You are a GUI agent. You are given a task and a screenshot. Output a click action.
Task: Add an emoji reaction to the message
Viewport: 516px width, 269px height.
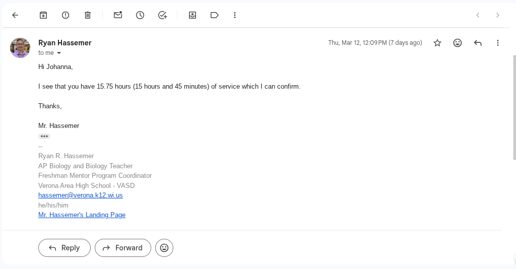[x=458, y=43]
